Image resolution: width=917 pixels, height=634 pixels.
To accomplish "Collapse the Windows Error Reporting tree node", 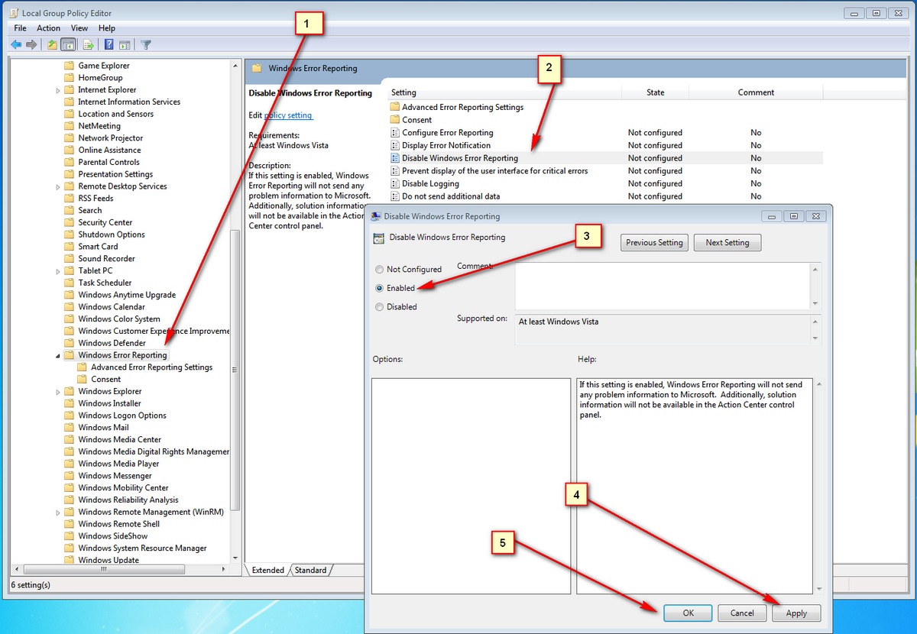I will pos(59,355).
